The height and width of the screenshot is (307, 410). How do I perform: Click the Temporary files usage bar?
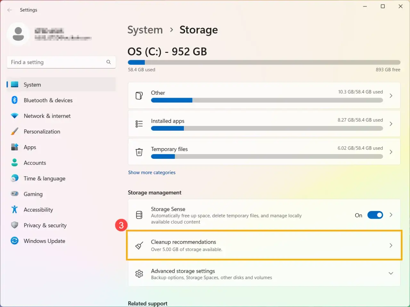click(x=267, y=157)
